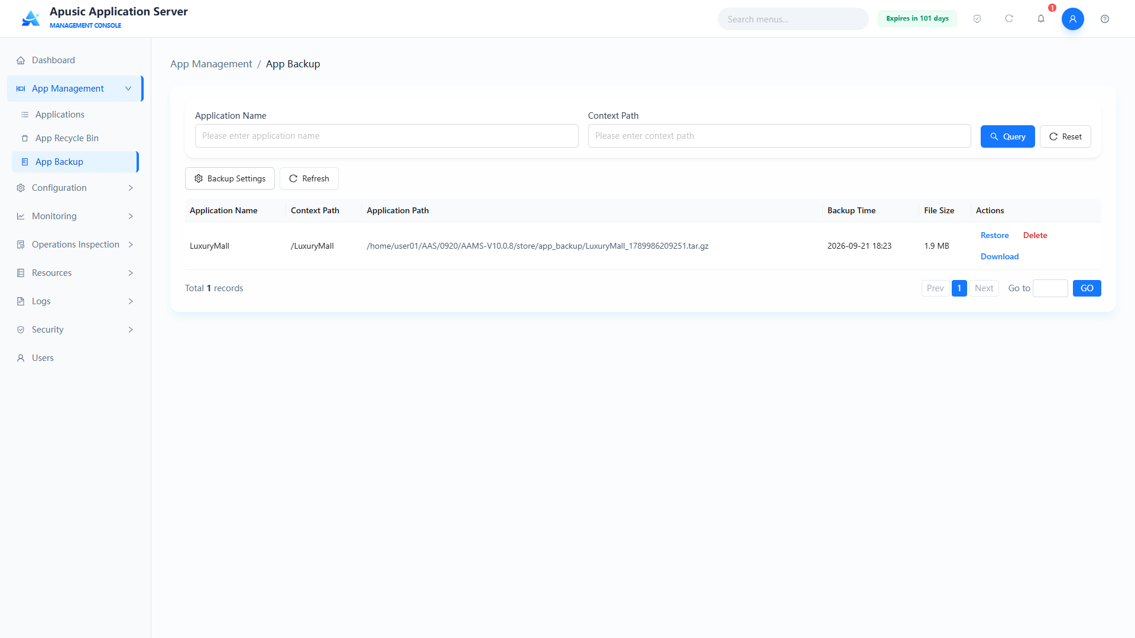Click the Search menus box
The height and width of the screenshot is (638, 1135).
click(x=793, y=19)
